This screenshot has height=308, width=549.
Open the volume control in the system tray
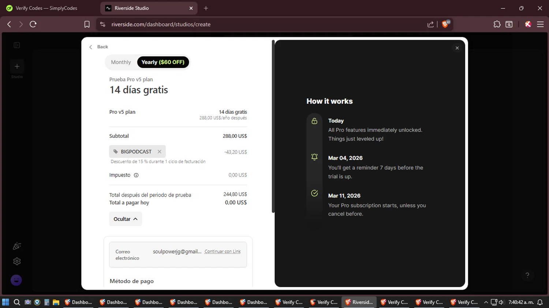click(501, 302)
